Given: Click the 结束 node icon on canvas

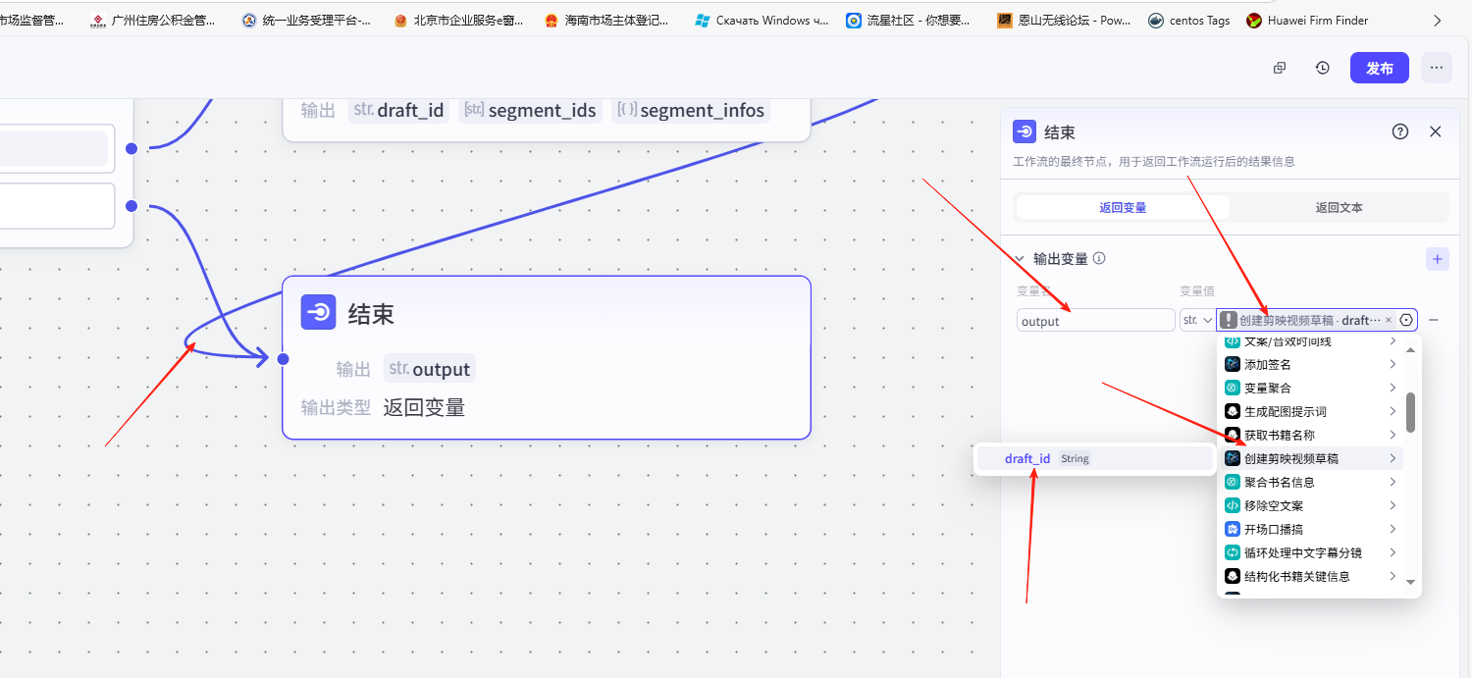Looking at the screenshot, I should tap(319, 313).
